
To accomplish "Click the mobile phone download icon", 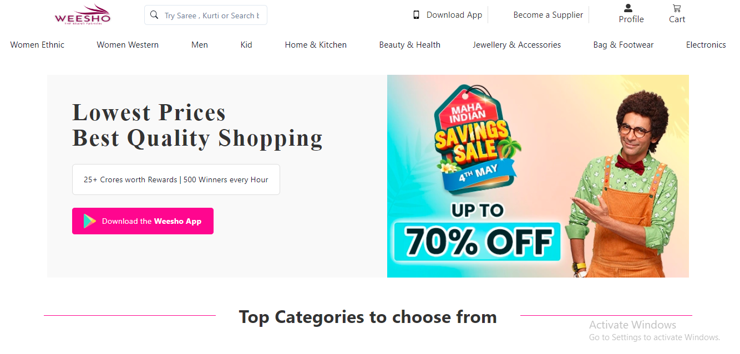I will coord(416,15).
